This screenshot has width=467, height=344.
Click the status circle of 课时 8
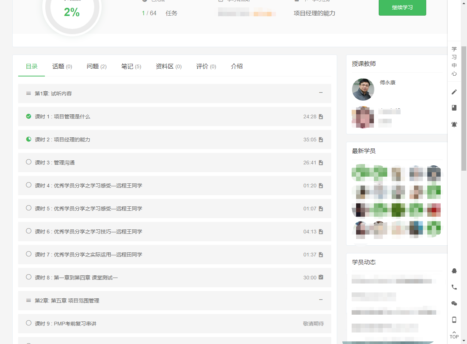click(29, 277)
